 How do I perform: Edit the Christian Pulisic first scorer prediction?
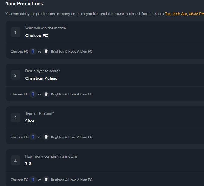coord(41,78)
